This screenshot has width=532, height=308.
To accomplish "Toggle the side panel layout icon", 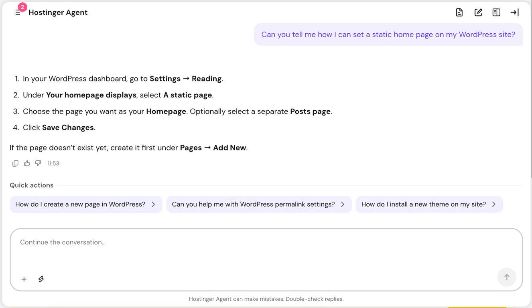I will pyautogui.click(x=496, y=12).
